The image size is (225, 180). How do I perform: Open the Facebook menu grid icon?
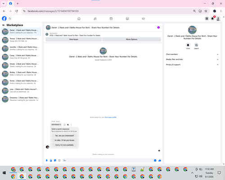pyautogui.click(x=207, y=18)
